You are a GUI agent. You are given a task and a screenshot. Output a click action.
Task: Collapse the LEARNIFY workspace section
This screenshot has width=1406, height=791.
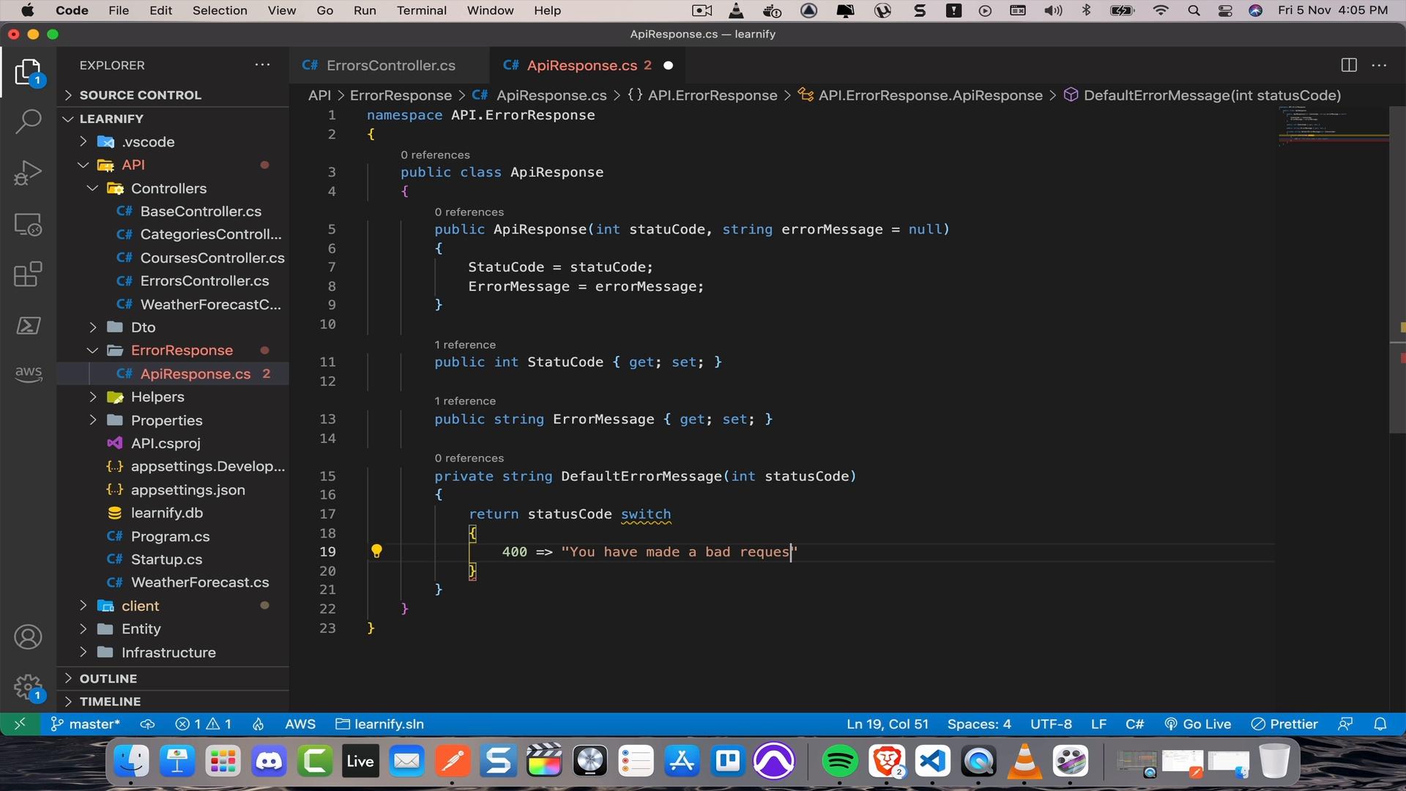tap(173, 119)
